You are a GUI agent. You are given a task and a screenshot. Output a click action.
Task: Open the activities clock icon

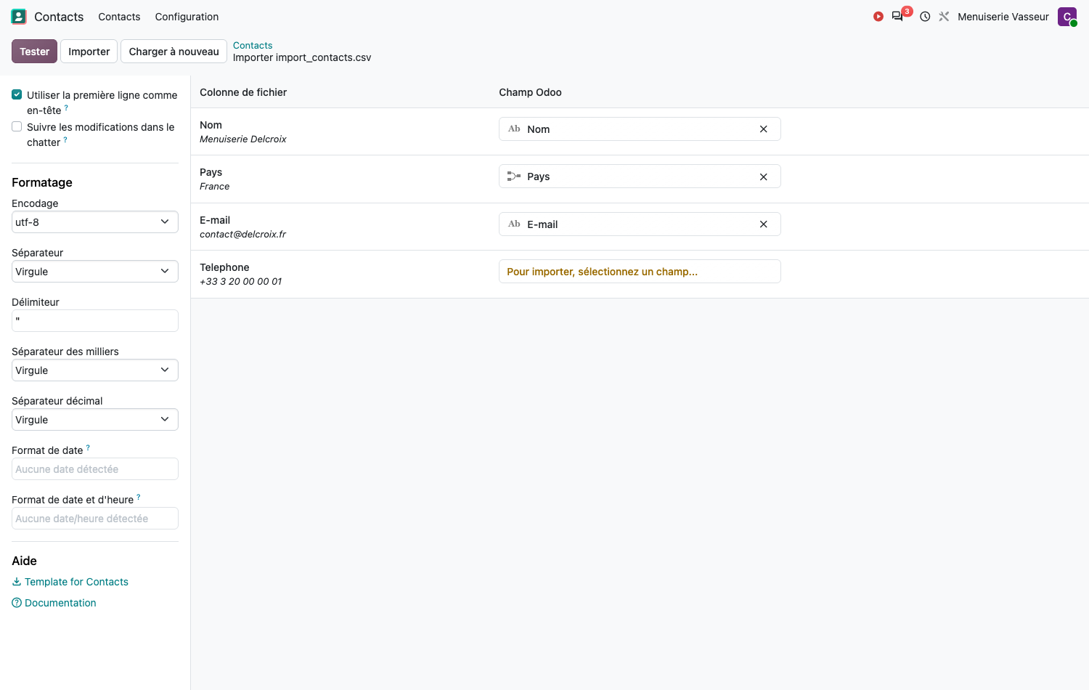(x=925, y=17)
